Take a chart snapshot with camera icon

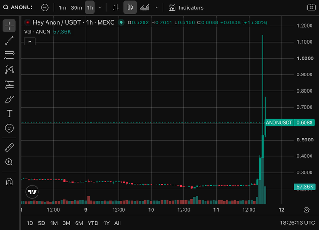coord(311,7)
